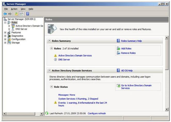Collapse the Roles: 2 of 16 installed subsection
This screenshot has width=171, height=122.
[51, 48]
